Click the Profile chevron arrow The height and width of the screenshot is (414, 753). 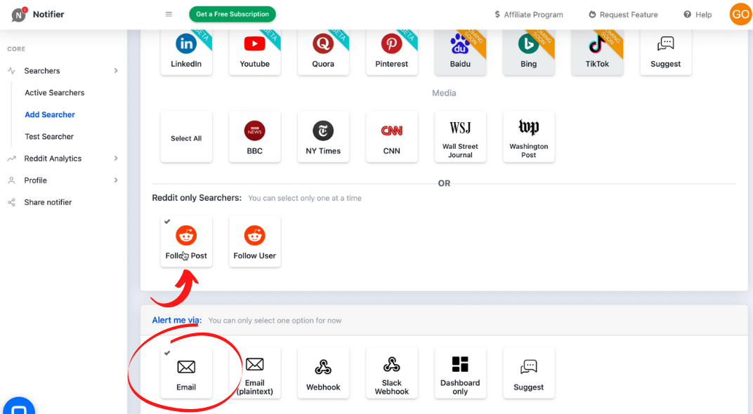click(116, 180)
